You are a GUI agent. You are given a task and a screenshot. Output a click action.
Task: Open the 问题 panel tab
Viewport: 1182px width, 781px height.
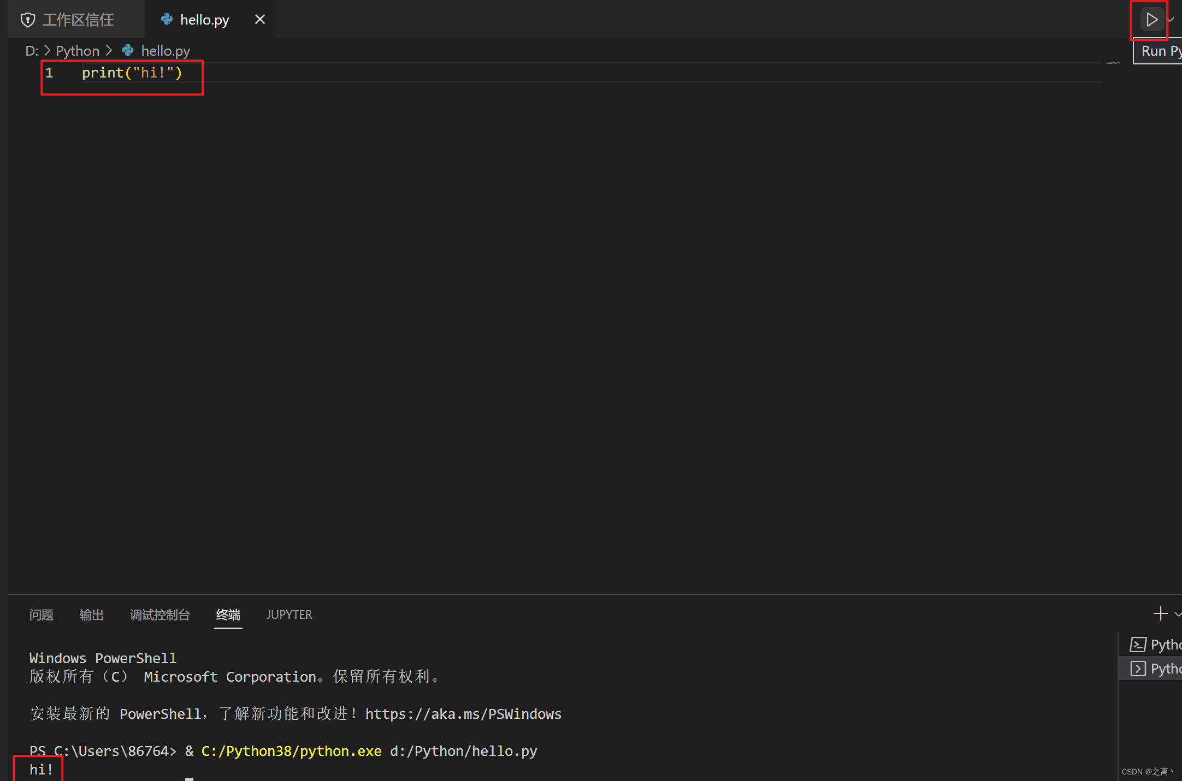[x=42, y=615]
